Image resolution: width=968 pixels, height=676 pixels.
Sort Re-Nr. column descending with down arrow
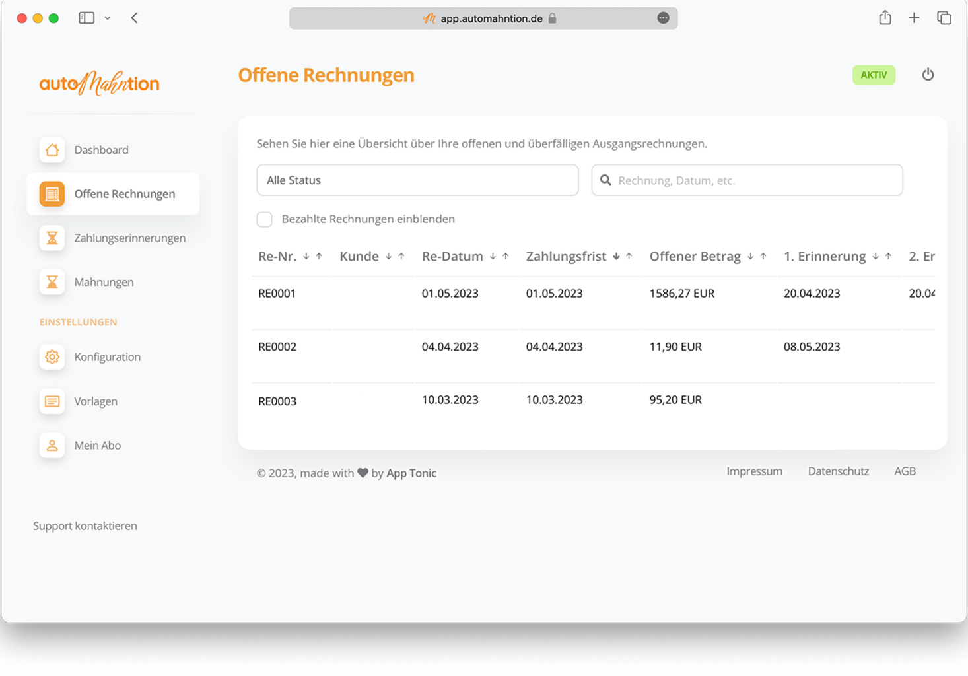[x=306, y=257]
